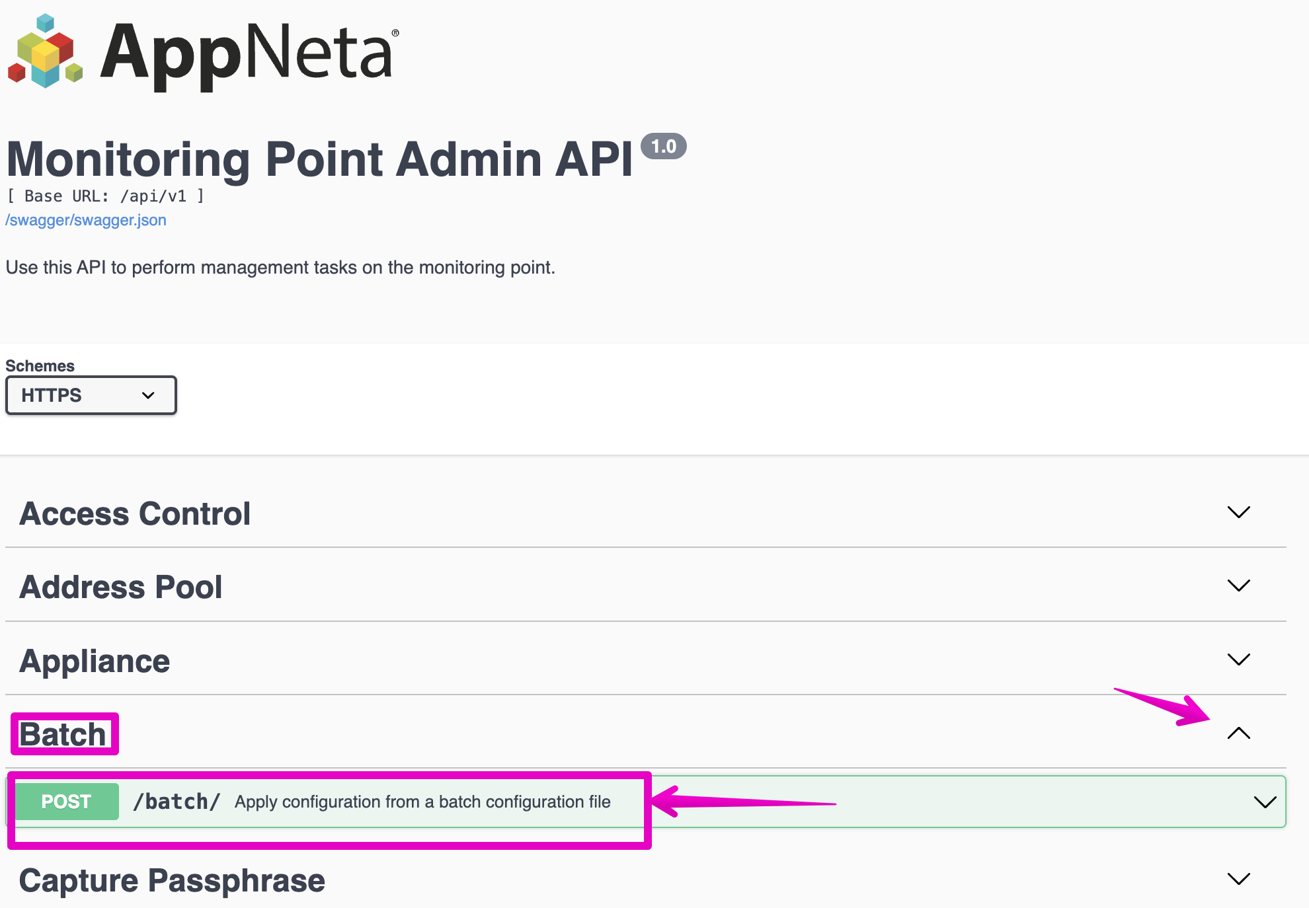Click the Appliance section heading
Viewport: 1309px width, 908px height.
click(x=95, y=662)
